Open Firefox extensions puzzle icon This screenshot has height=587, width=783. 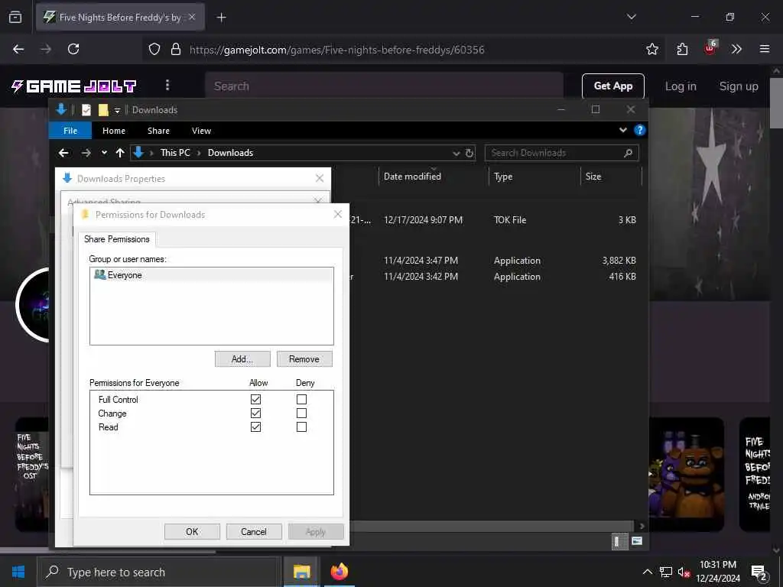tap(682, 49)
